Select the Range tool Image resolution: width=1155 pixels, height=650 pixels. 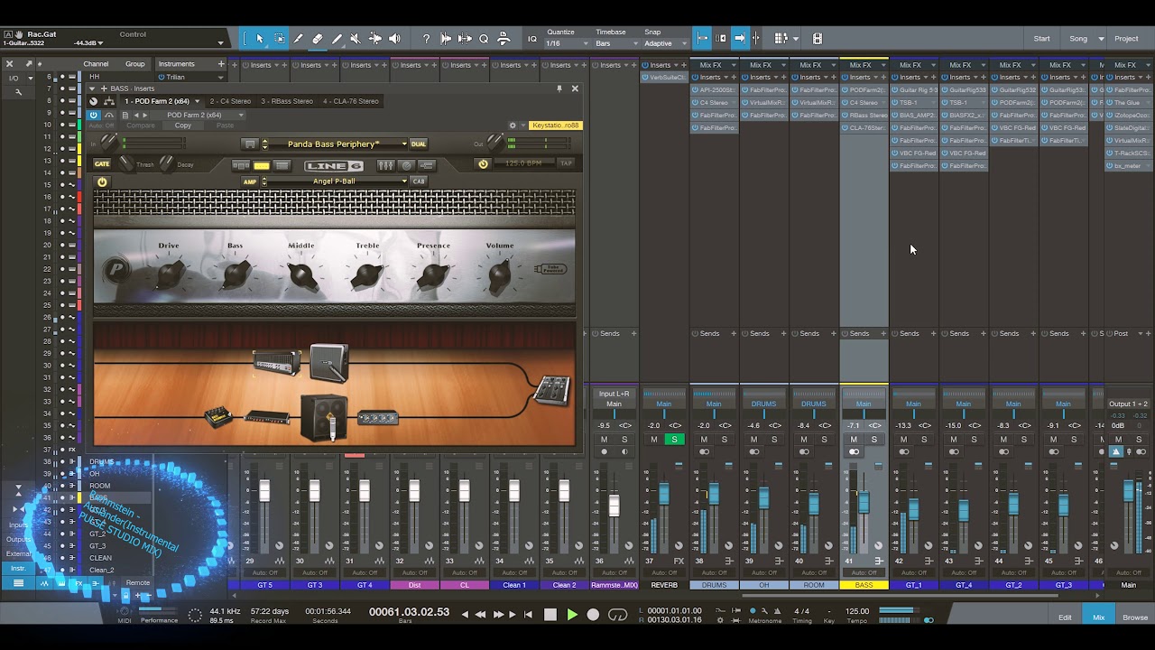[x=279, y=39]
